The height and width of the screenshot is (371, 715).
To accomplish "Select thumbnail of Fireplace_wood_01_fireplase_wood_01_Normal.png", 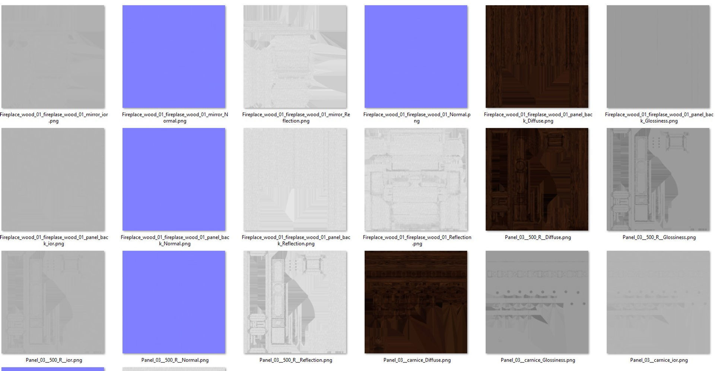I will (416, 57).
